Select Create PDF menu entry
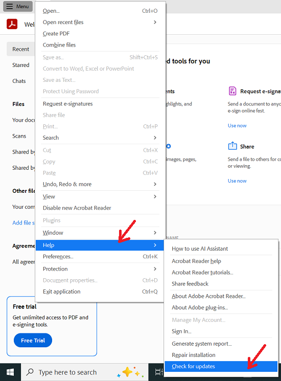Image resolution: width=281 pixels, height=381 pixels. [x=100, y=34]
